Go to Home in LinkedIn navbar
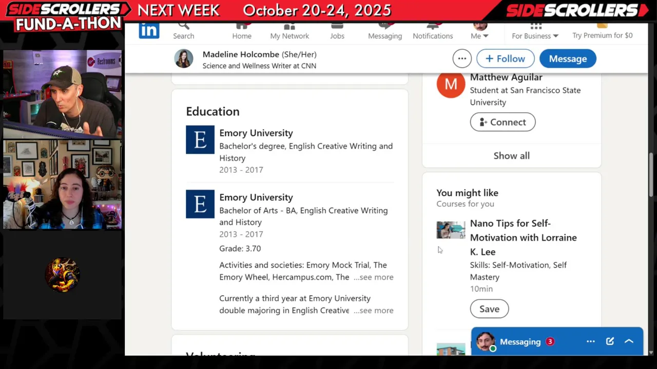657x369 pixels. click(x=242, y=31)
